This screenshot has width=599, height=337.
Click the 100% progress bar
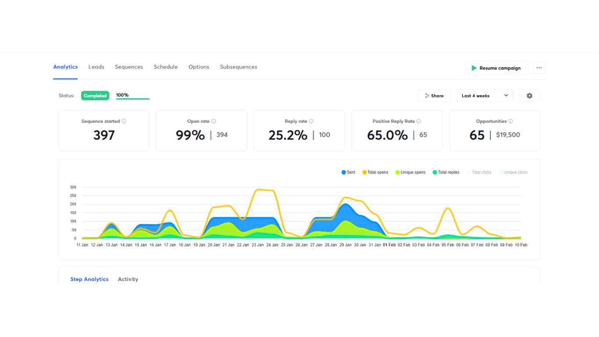pos(133,99)
